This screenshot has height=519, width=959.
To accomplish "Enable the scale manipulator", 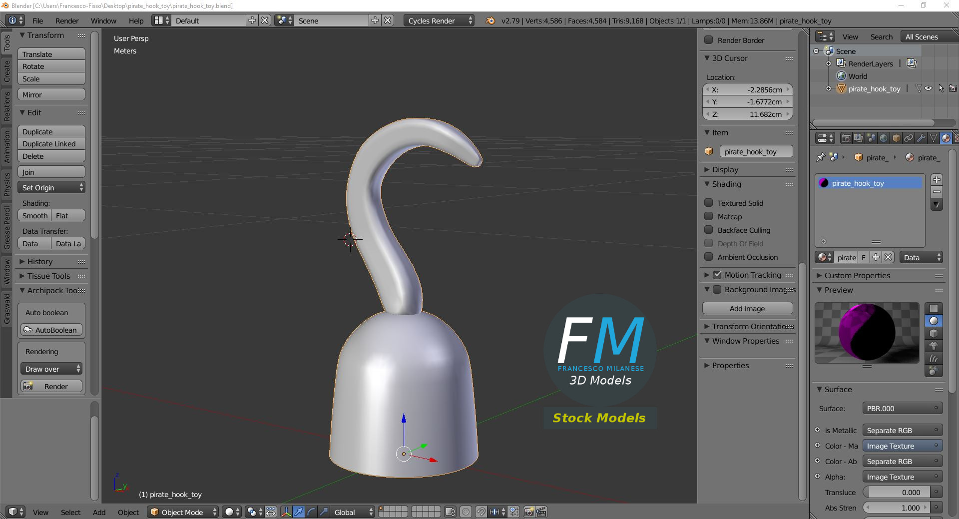I will click(324, 512).
